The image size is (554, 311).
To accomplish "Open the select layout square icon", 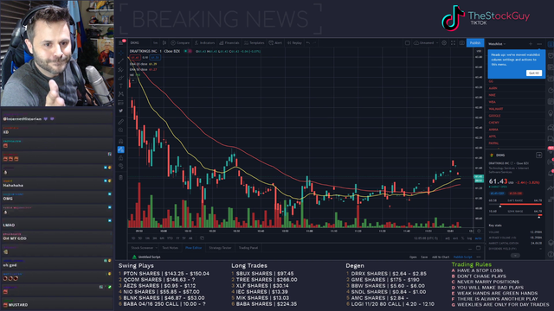I will pos(408,42).
